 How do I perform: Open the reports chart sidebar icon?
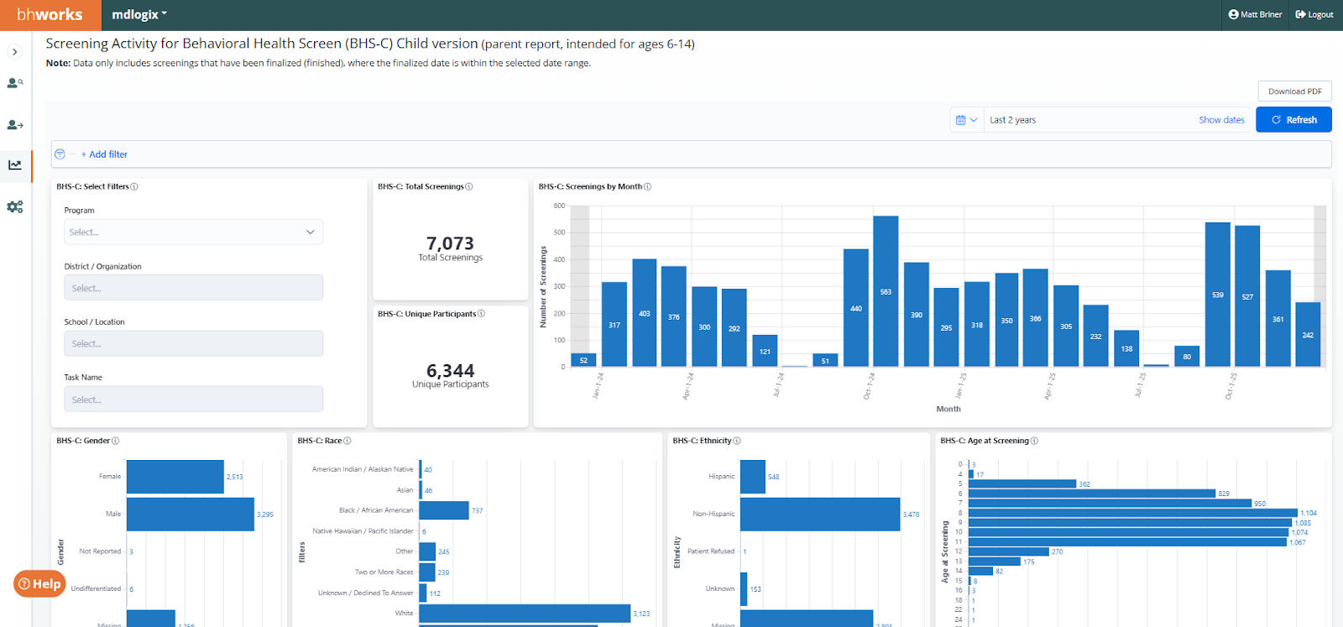pos(15,165)
